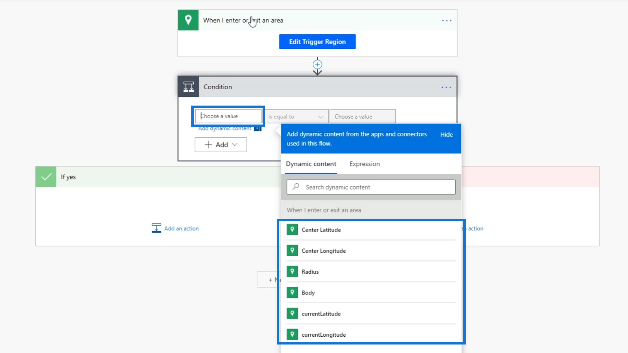This screenshot has height=353, width=628.
Task: Click the pin icon beside currentLatitude
Action: point(292,313)
